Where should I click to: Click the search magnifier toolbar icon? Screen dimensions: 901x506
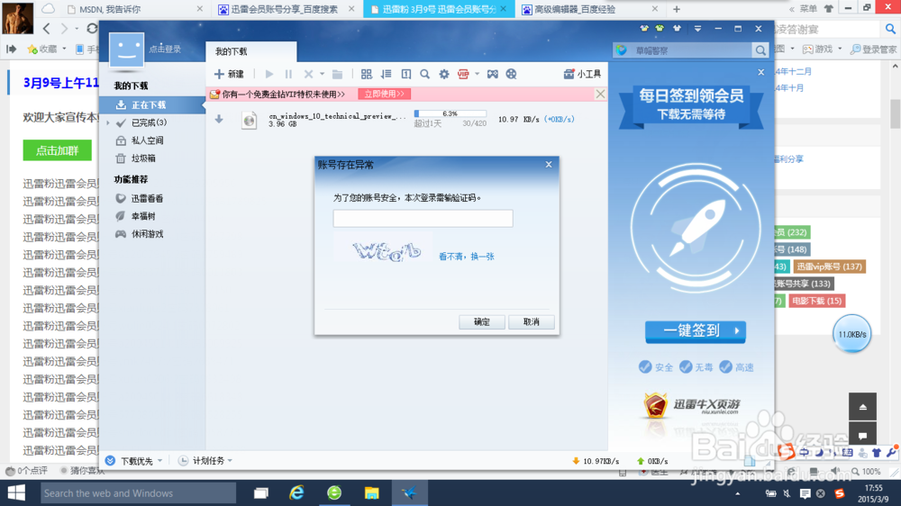pos(424,74)
